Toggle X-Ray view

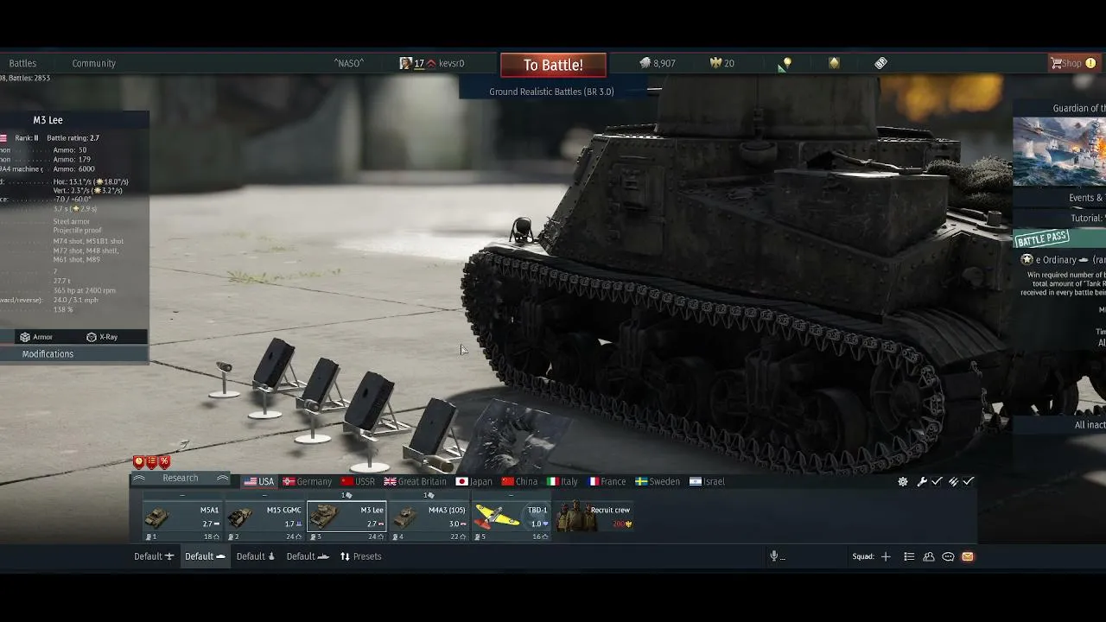[x=102, y=337]
